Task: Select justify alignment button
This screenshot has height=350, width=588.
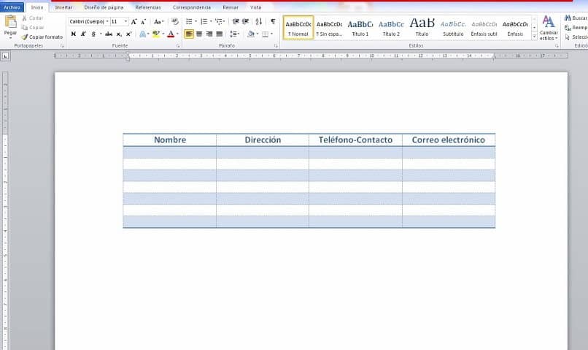Action: point(220,34)
